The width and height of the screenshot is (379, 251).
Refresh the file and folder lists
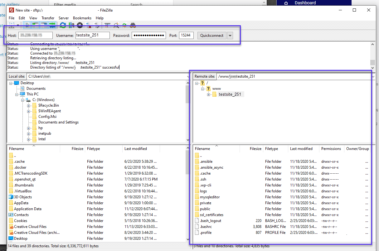pyautogui.click(x=63, y=25)
